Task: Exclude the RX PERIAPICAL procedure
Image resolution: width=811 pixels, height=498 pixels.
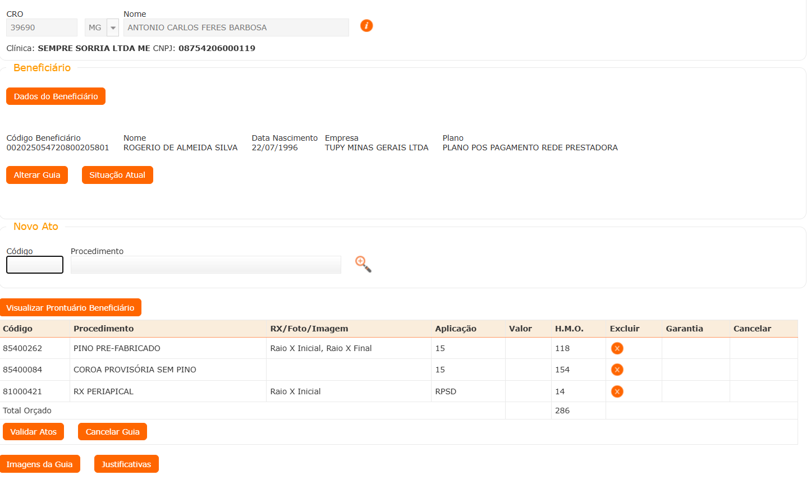Action: pos(617,391)
